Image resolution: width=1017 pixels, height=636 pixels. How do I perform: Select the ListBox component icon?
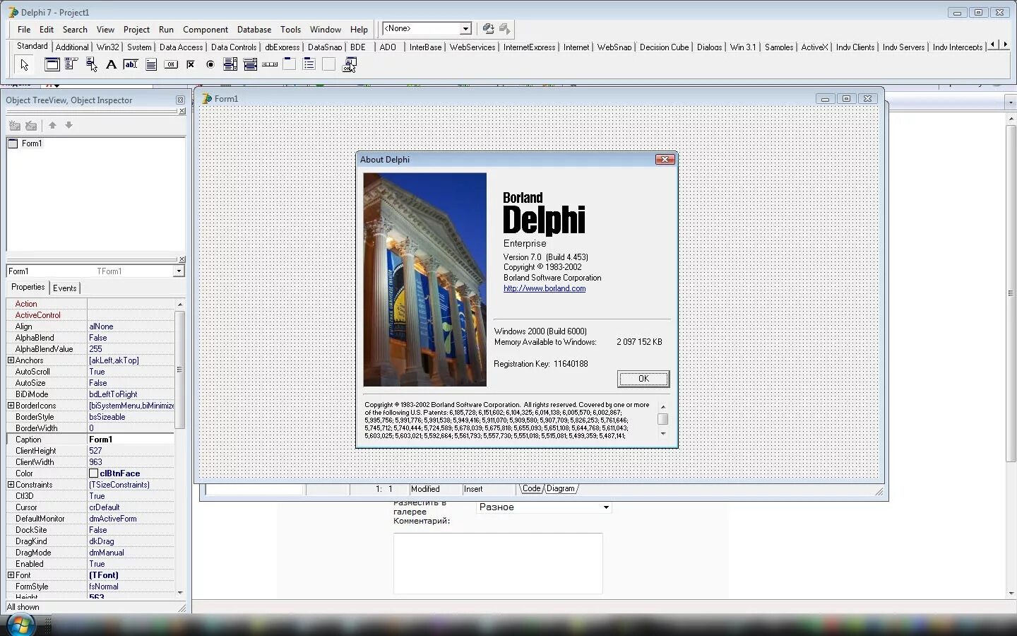[x=230, y=64]
